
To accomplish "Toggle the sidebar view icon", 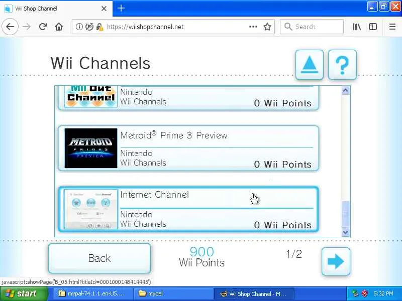I will pyautogui.click(x=372, y=27).
